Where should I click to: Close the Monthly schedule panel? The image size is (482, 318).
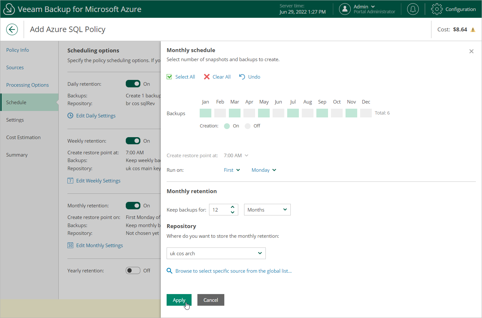[471, 51]
